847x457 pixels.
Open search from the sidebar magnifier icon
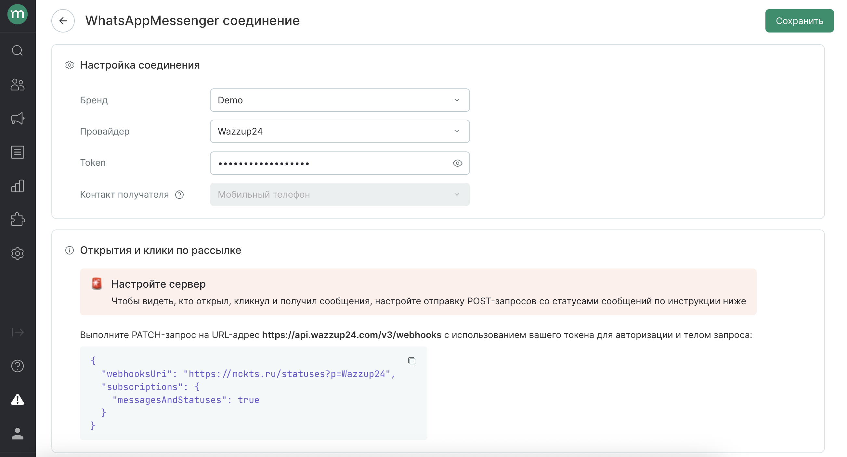click(18, 51)
